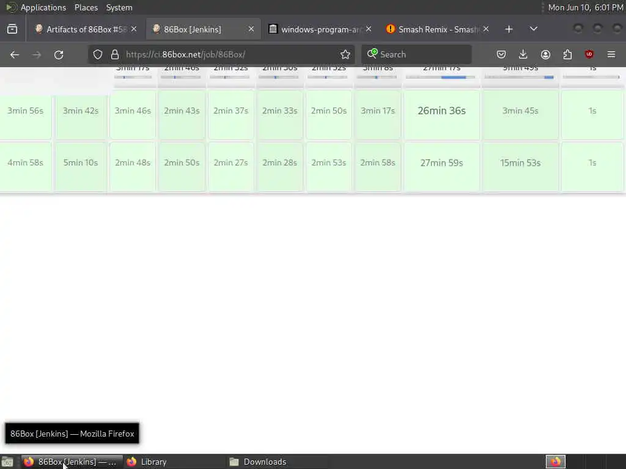Click the 2min 48s stage cell

point(133,167)
